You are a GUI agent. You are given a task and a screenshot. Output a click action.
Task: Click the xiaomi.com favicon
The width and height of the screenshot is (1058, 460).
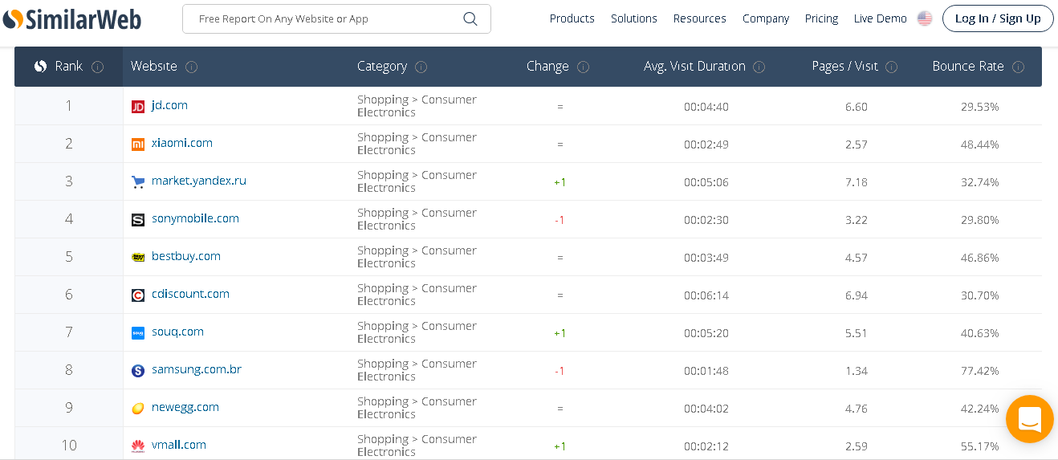(x=138, y=144)
